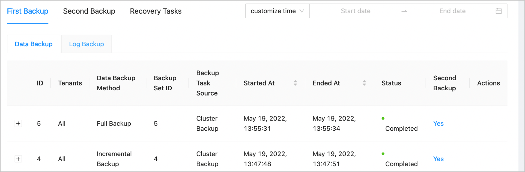
Task: Click the End date input field
Action: [x=452, y=11]
